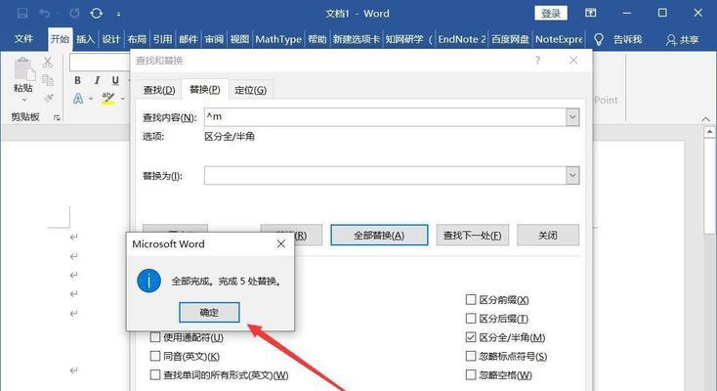The height and width of the screenshot is (391, 717).
Task: Click the Redo icon in quick access
Action: [x=74, y=14]
